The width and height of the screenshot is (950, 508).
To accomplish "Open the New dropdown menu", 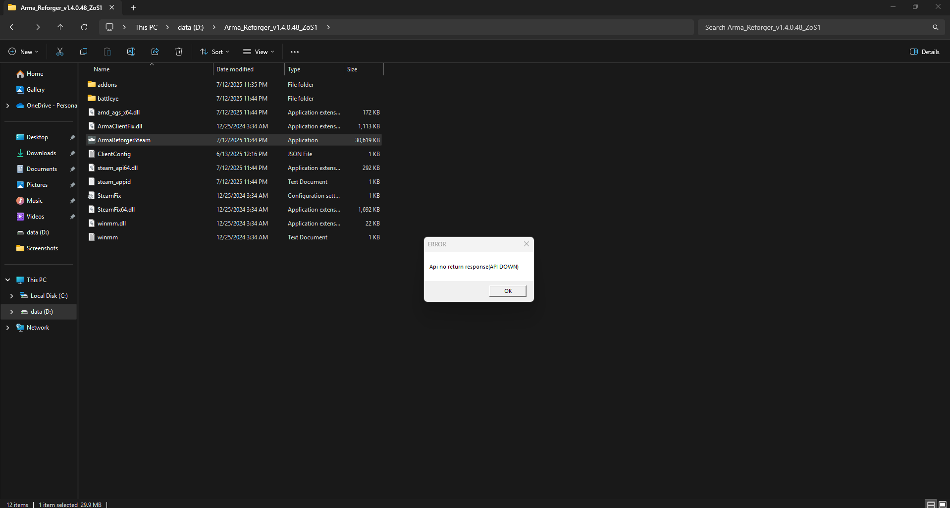I will 23,52.
